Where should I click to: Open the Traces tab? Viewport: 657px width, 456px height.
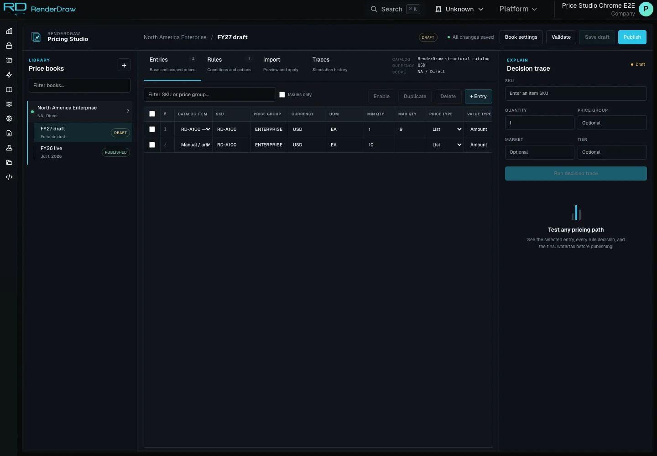[330, 64]
